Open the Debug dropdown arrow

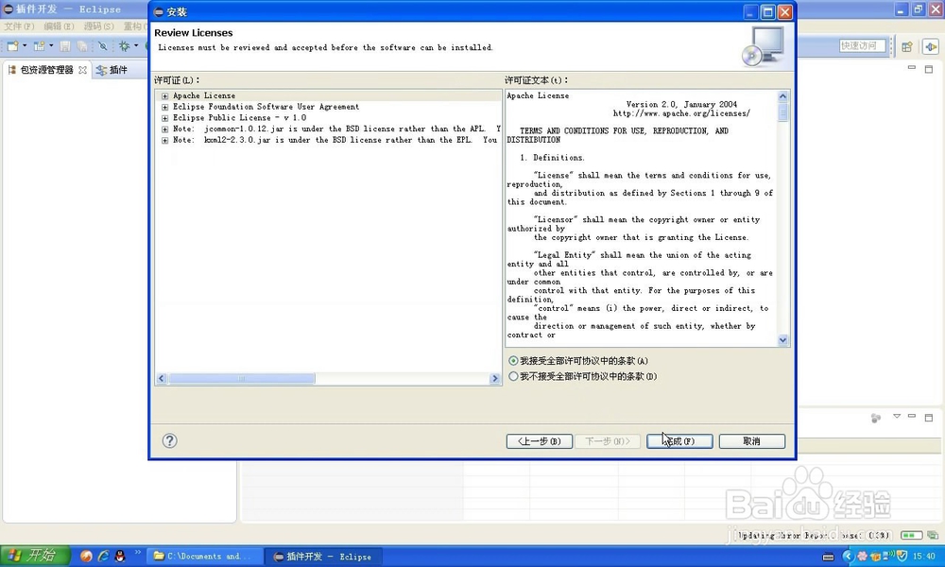(136, 45)
